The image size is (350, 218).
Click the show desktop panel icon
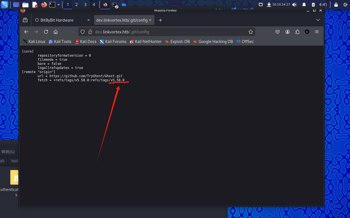16,5
